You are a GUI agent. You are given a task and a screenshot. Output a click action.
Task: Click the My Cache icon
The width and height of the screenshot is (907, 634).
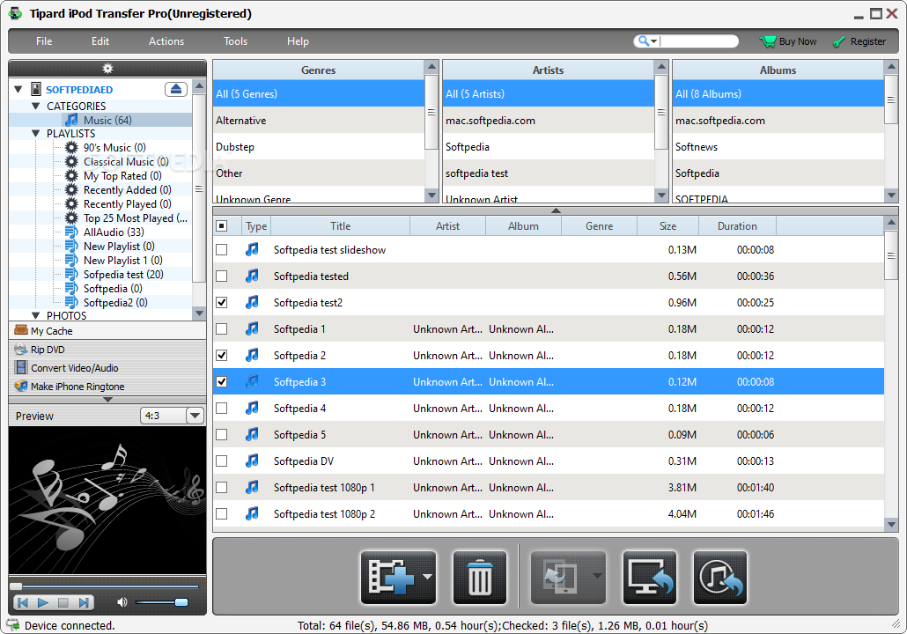[21, 330]
